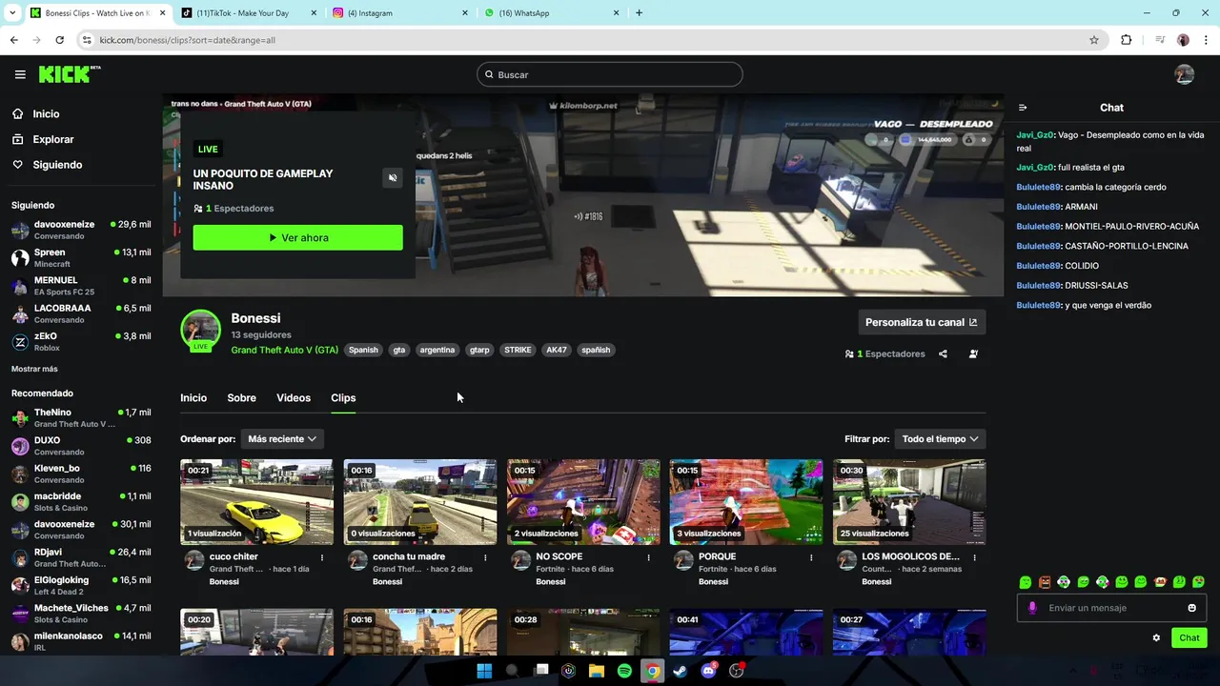Image resolution: width=1220 pixels, height=686 pixels.
Task: Open options for the NO SCOPE clip
Action: point(648,557)
